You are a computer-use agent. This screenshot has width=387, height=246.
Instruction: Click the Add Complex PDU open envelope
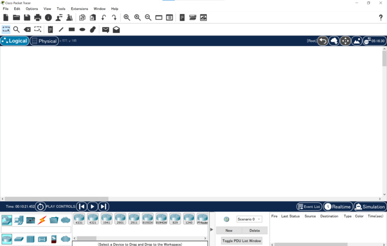[116, 30]
